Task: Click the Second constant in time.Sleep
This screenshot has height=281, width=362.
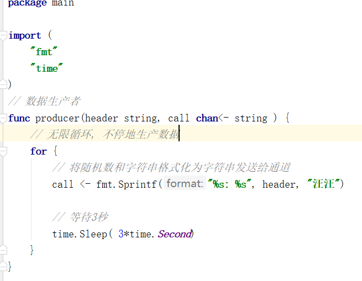Action: click(x=175, y=234)
